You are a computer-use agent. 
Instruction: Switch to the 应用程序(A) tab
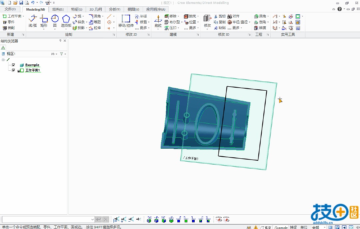click(x=156, y=9)
